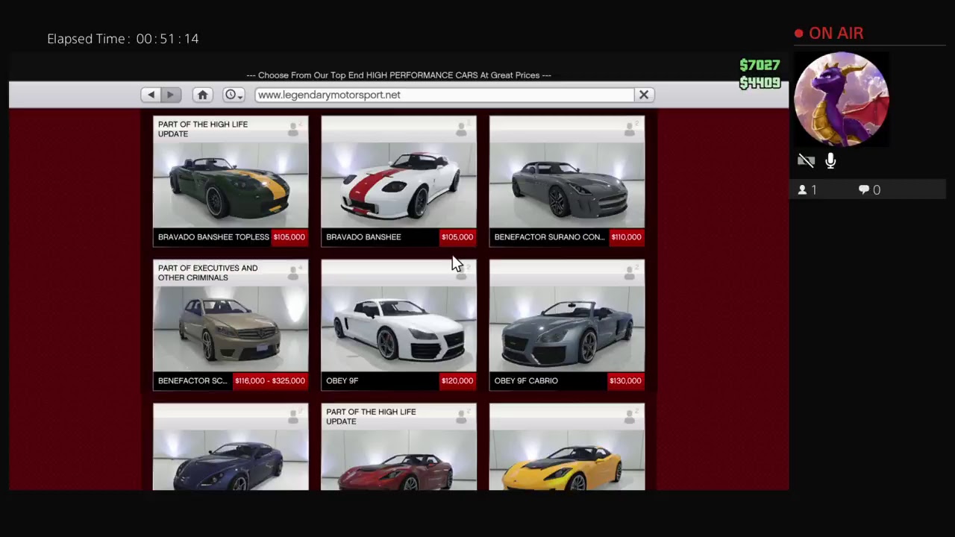
Task: Click the comments count speech bubble icon
Action: click(x=864, y=190)
